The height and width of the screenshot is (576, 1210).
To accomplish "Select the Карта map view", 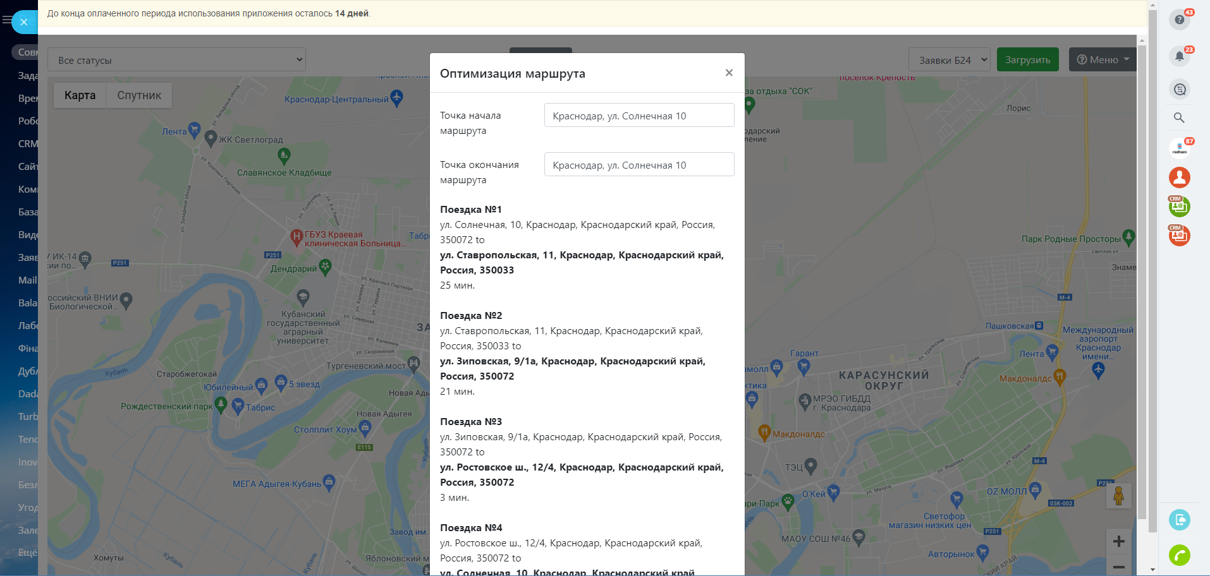I will (80, 95).
